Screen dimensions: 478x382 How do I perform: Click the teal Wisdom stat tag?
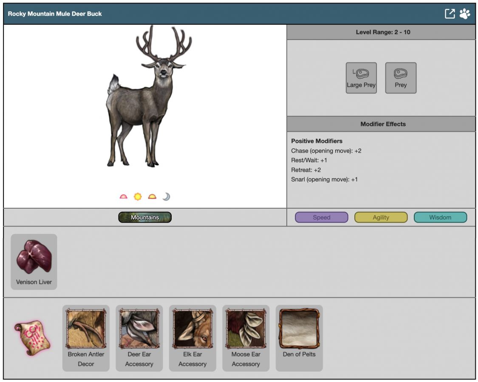click(440, 218)
